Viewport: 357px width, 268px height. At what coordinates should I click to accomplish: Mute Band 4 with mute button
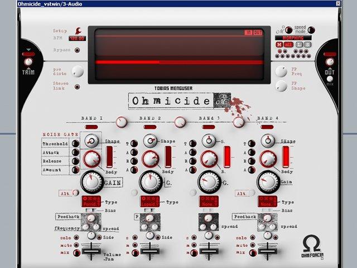(252, 245)
